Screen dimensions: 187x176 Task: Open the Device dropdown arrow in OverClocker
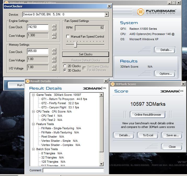[x=106, y=14]
